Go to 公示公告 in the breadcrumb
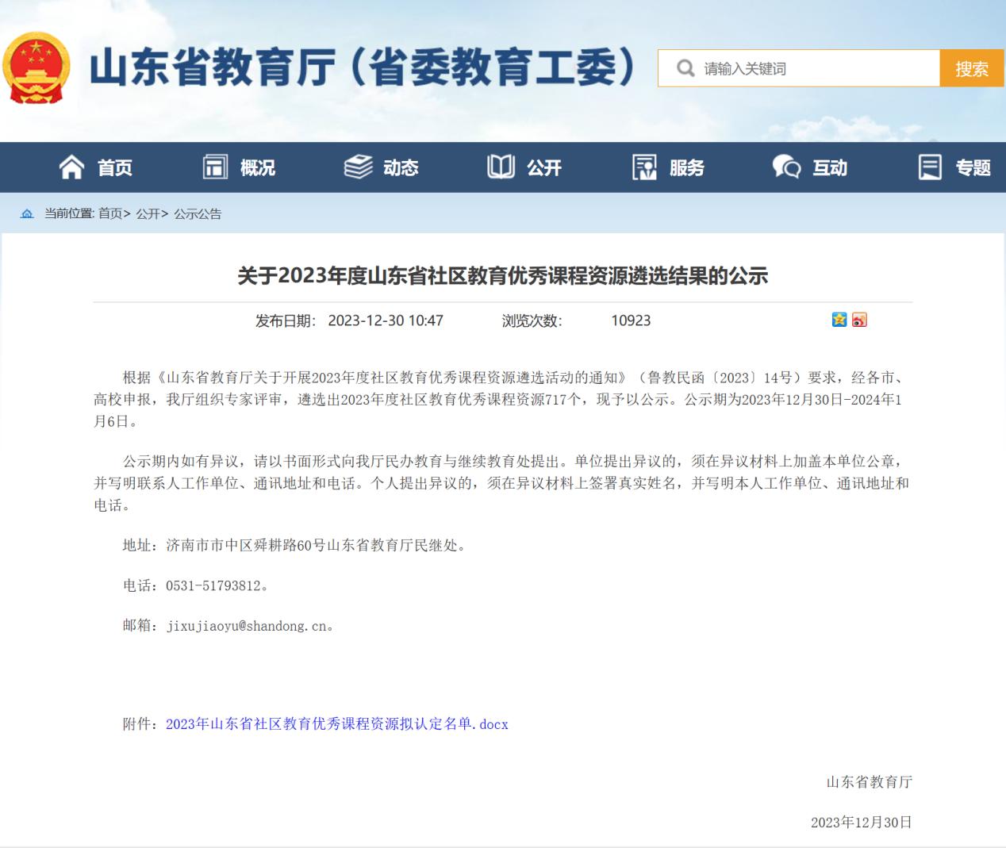This screenshot has width=1006, height=848. 198,213
